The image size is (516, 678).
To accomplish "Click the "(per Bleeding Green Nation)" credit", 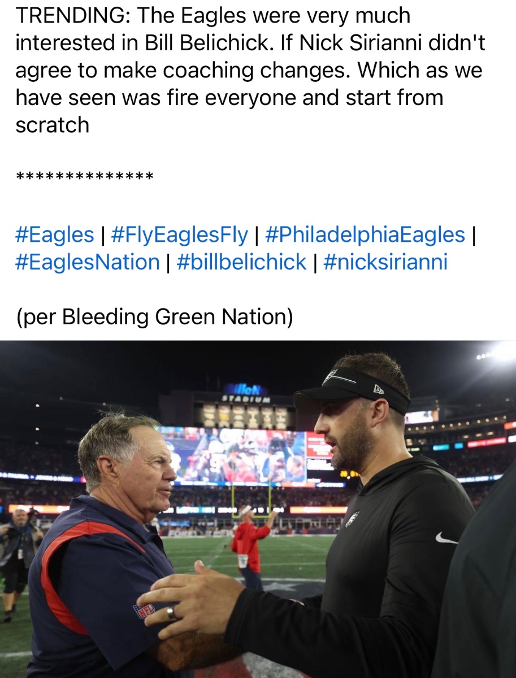I will 154,316.
